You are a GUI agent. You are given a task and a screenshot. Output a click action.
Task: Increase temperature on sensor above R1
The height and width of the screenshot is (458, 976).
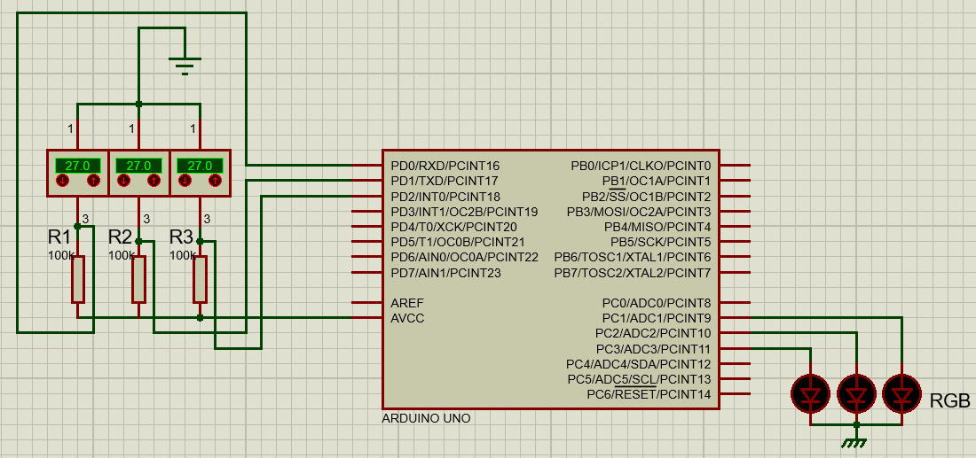point(93,181)
